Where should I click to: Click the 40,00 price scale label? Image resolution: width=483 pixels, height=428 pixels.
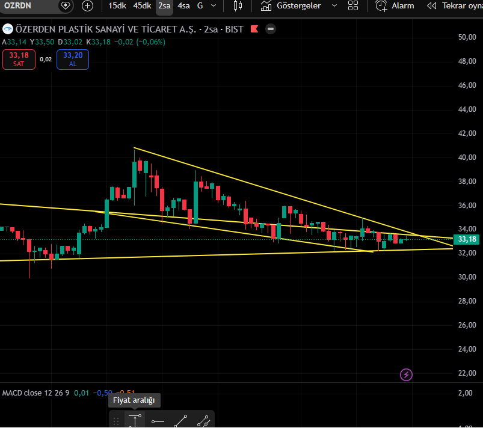[467, 157]
